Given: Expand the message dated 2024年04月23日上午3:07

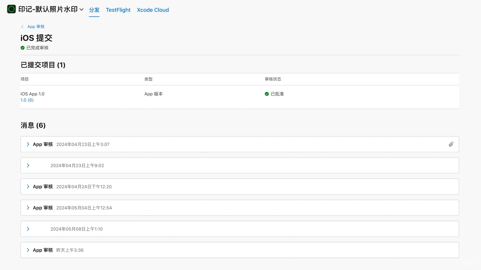Looking at the screenshot, I should coord(28,144).
